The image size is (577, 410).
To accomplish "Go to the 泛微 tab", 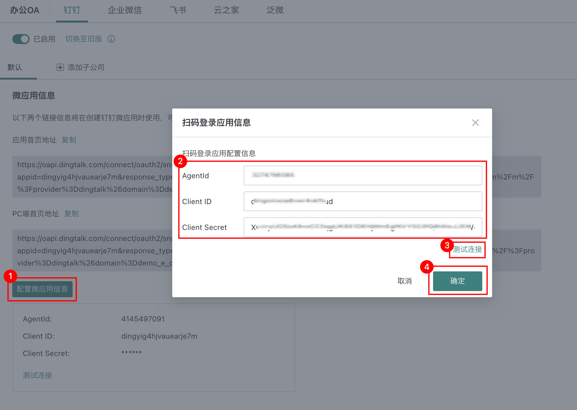I will point(275,10).
